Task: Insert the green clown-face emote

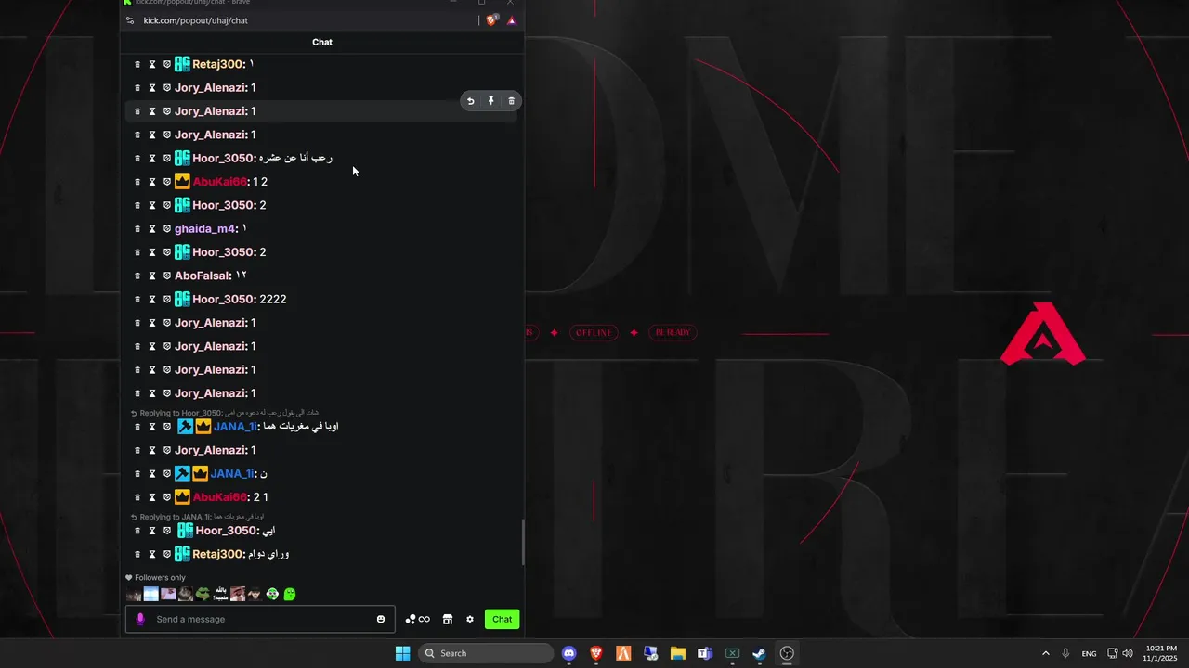Action: click(272, 594)
